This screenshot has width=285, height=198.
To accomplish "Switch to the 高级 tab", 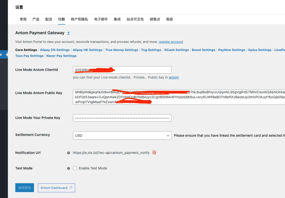I will click(x=169, y=19).
